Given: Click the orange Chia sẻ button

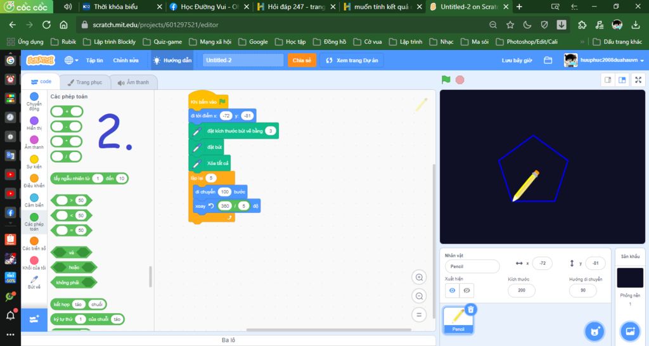Looking at the screenshot, I should coord(302,60).
